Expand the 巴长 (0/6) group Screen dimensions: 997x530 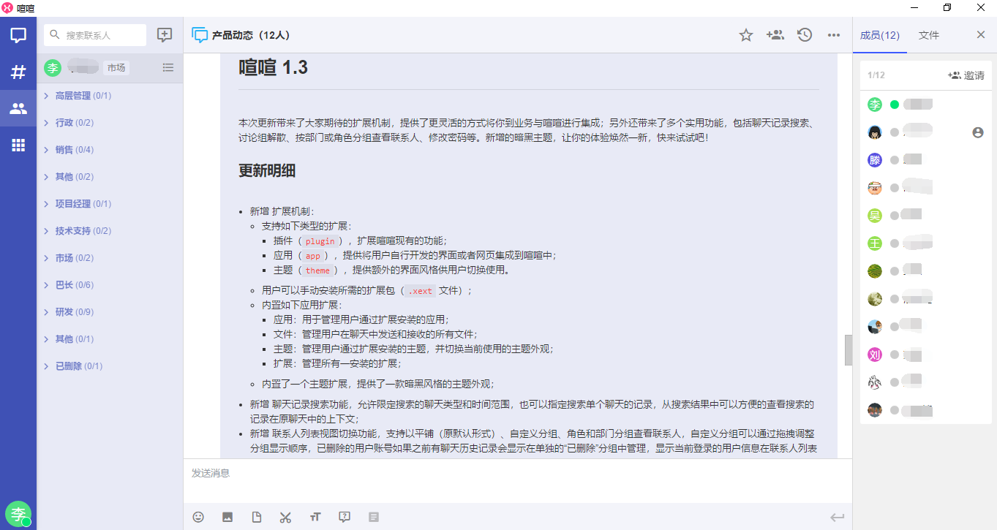[x=110, y=285]
